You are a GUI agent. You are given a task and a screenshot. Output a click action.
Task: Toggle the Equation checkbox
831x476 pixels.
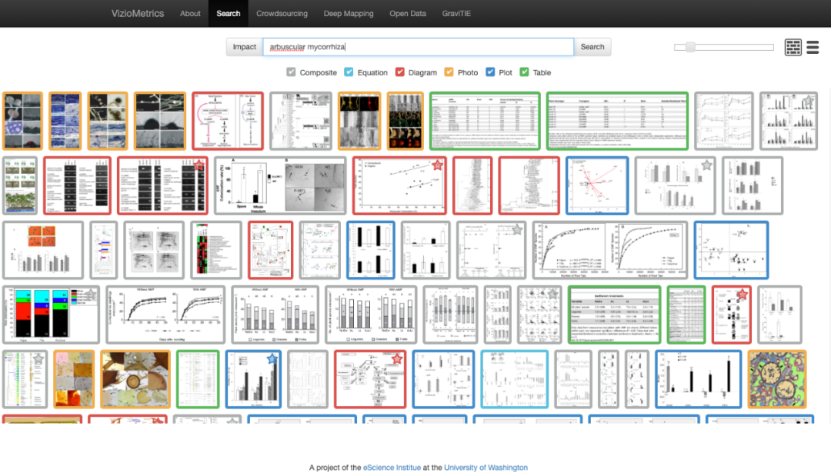pyautogui.click(x=349, y=72)
